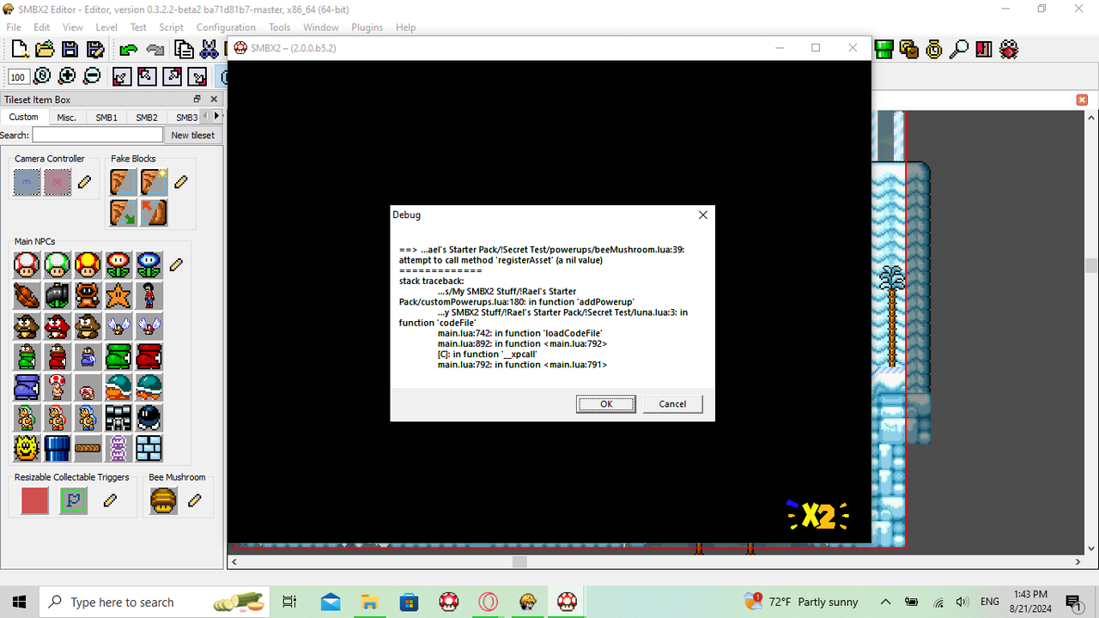Select the Bee Mushroom item
The height and width of the screenshot is (618, 1099).
(163, 500)
